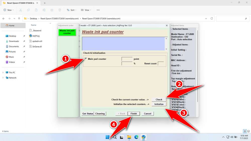This screenshot has height=141, width=251.
Task: Sort files by Name column header
Action: [34, 25]
